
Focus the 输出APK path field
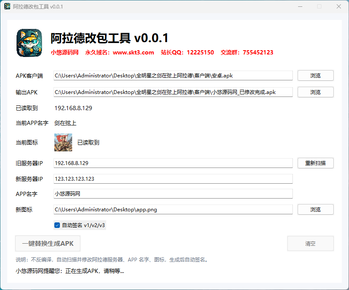click(173, 92)
